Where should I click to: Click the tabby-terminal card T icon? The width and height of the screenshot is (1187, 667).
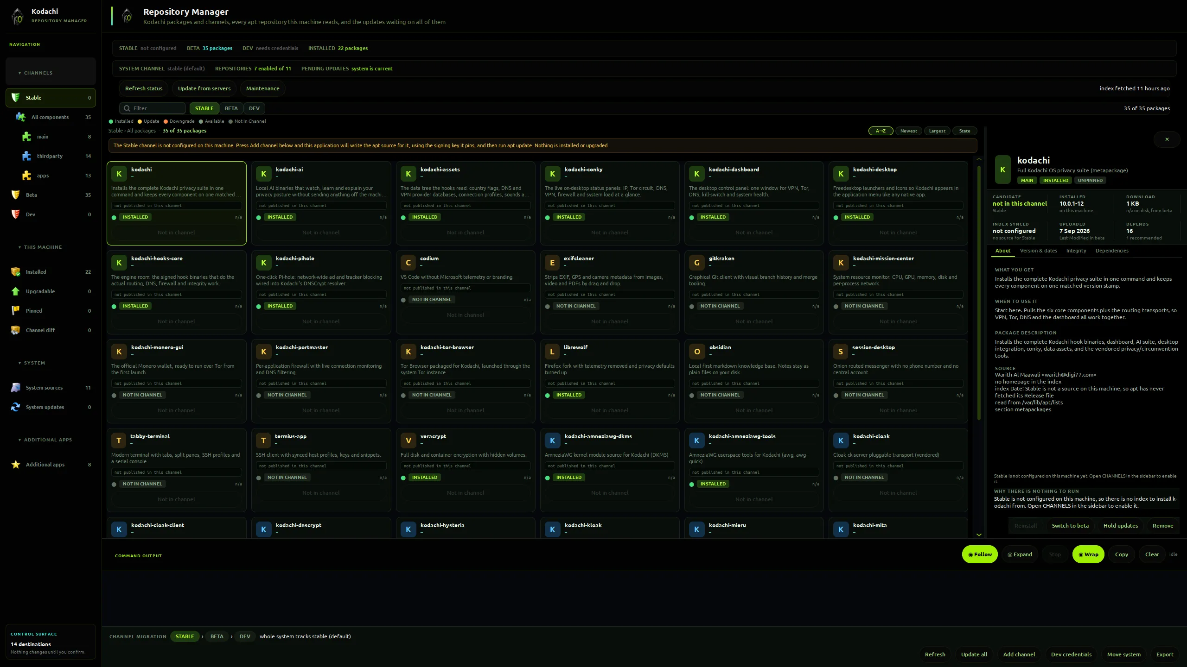pos(119,440)
